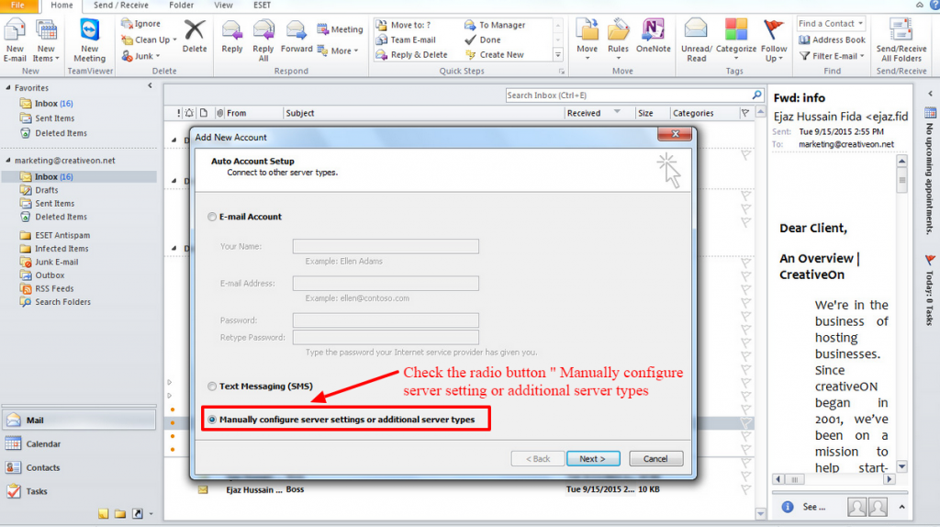Select the Team E-mail quick step
940x527 pixels.
(x=406, y=39)
